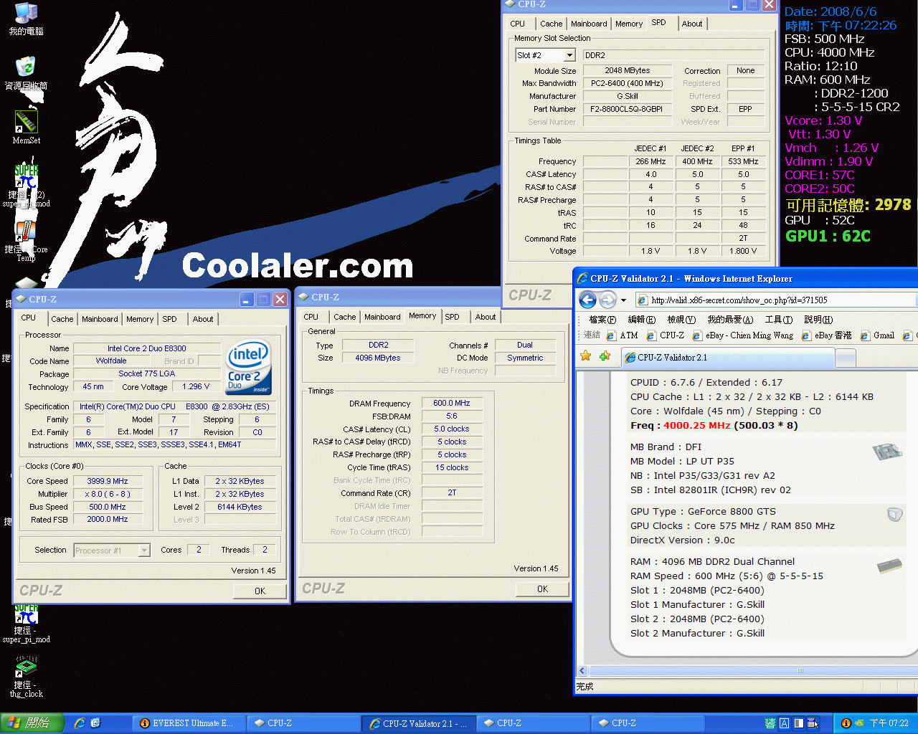
Task: Open the IE recent pages dropdown arrow
Action: point(623,300)
